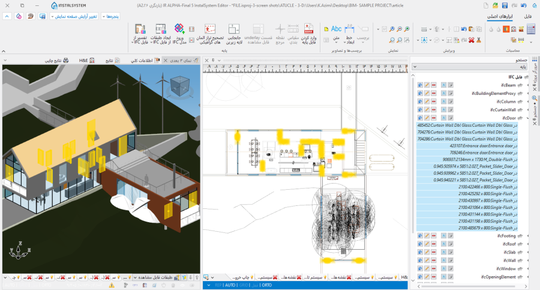Toggle visibility icon for ifcBeam row

pyautogui.click(x=420, y=85)
